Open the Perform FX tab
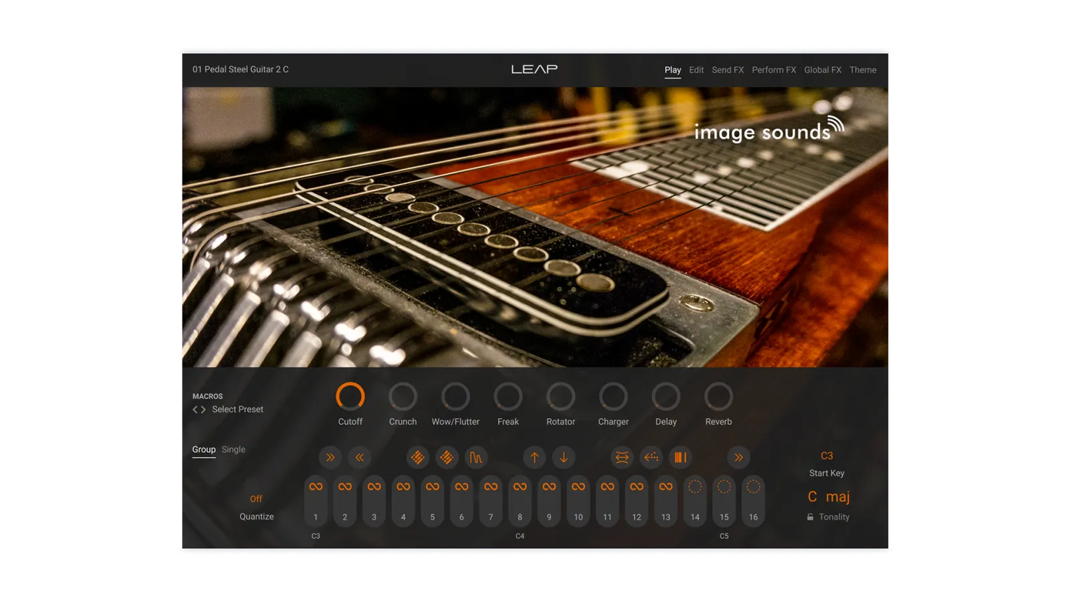The width and height of the screenshot is (1070, 602). pyautogui.click(x=774, y=70)
